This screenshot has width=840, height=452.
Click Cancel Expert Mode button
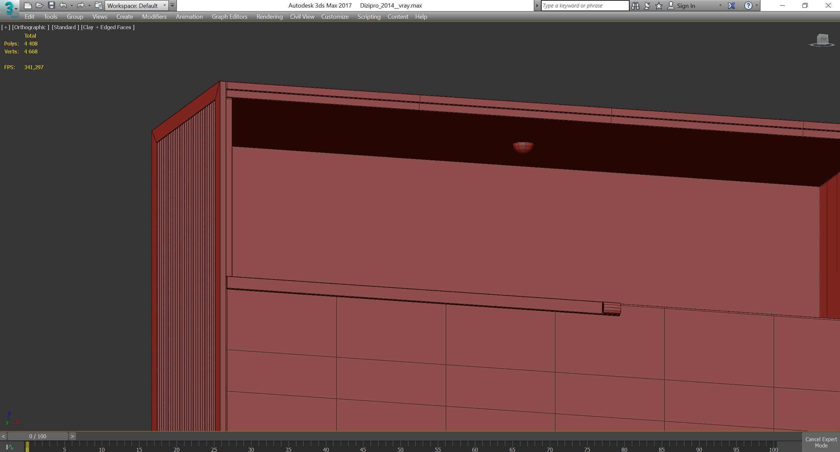(x=821, y=442)
